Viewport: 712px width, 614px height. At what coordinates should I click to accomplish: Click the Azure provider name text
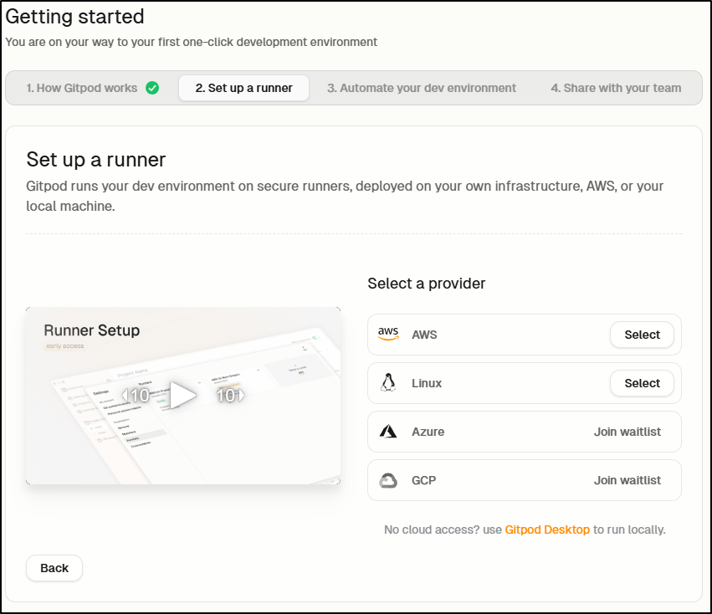pyautogui.click(x=428, y=432)
